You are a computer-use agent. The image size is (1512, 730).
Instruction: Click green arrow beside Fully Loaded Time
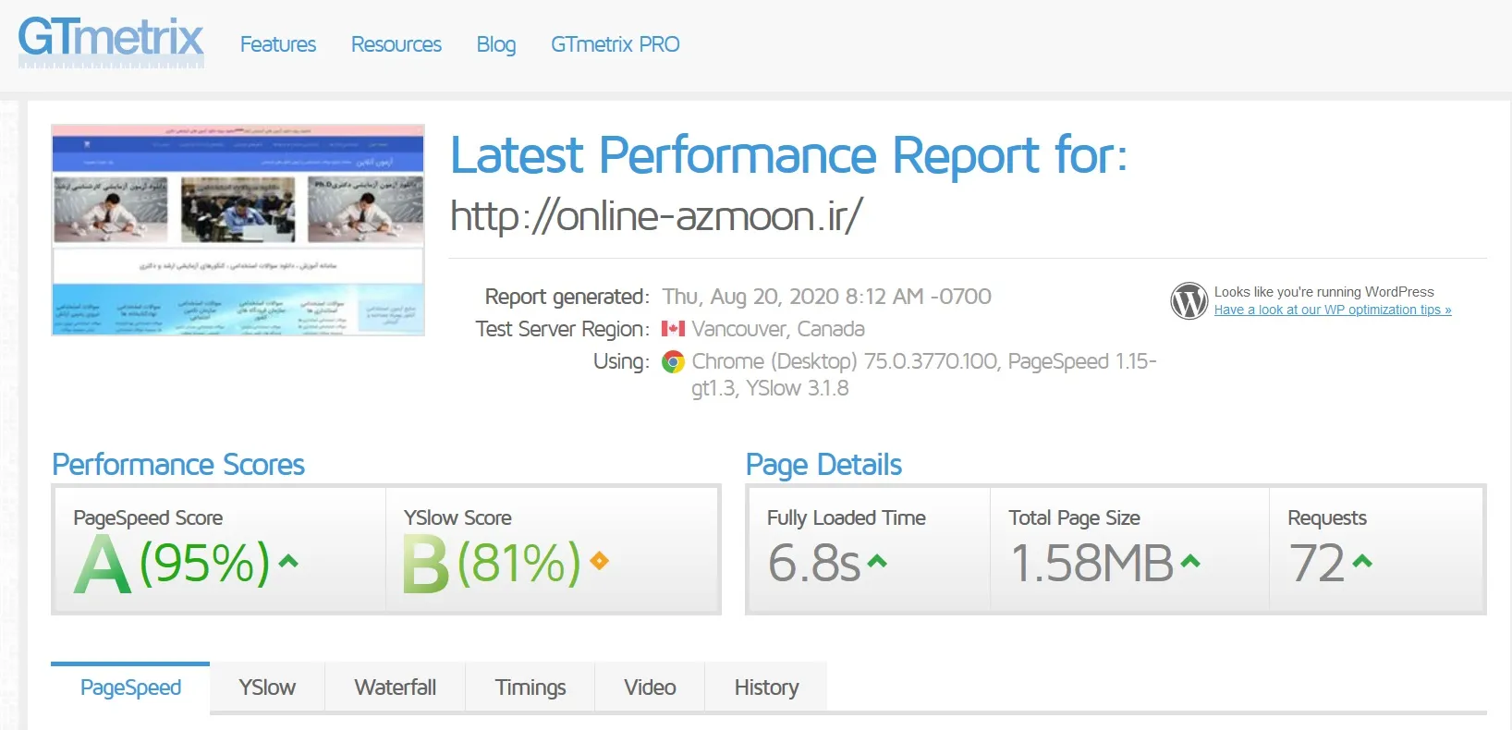[877, 561]
